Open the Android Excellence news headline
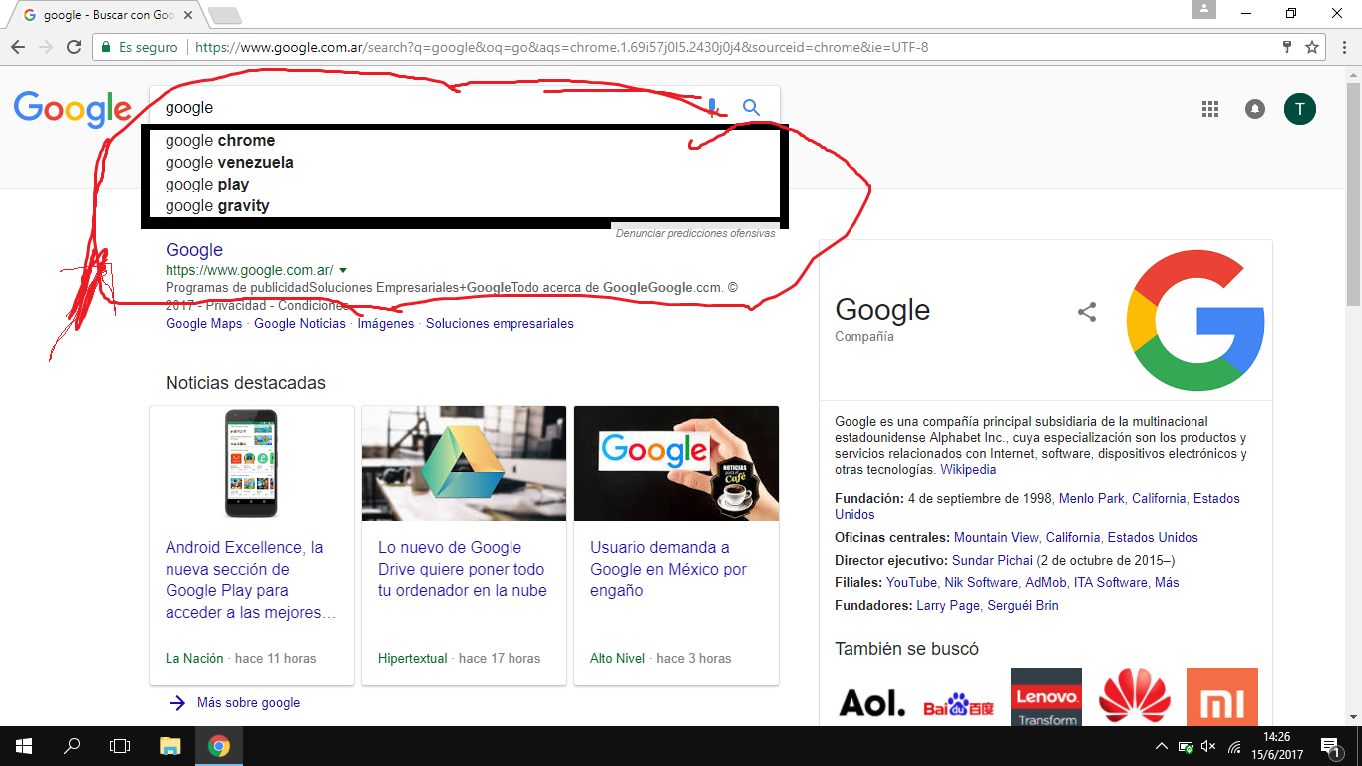Viewport: 1362px width, 766px height. tap(249, 579)
